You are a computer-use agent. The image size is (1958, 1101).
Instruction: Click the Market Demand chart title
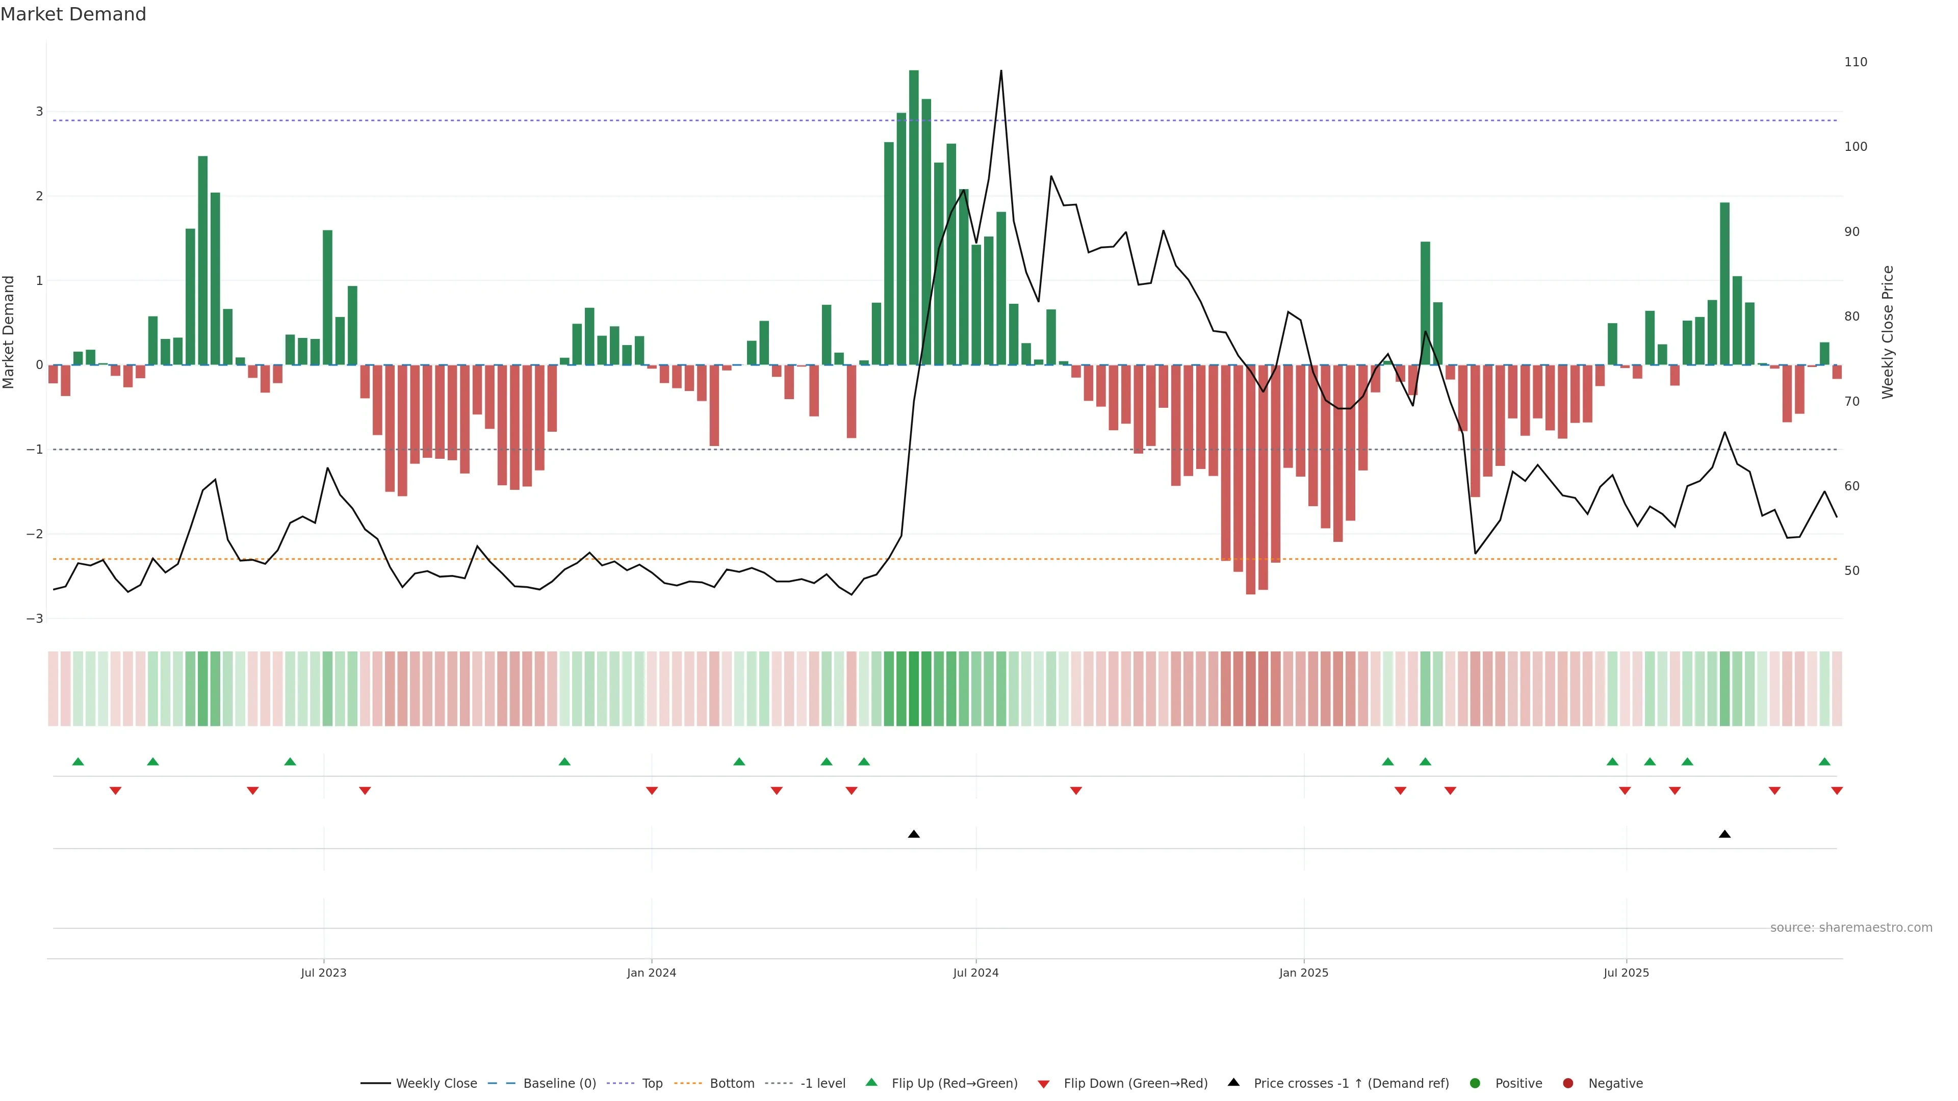[x=73, y=14]
